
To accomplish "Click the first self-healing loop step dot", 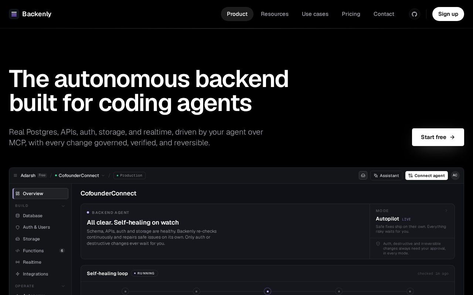I will pos(125,291).
